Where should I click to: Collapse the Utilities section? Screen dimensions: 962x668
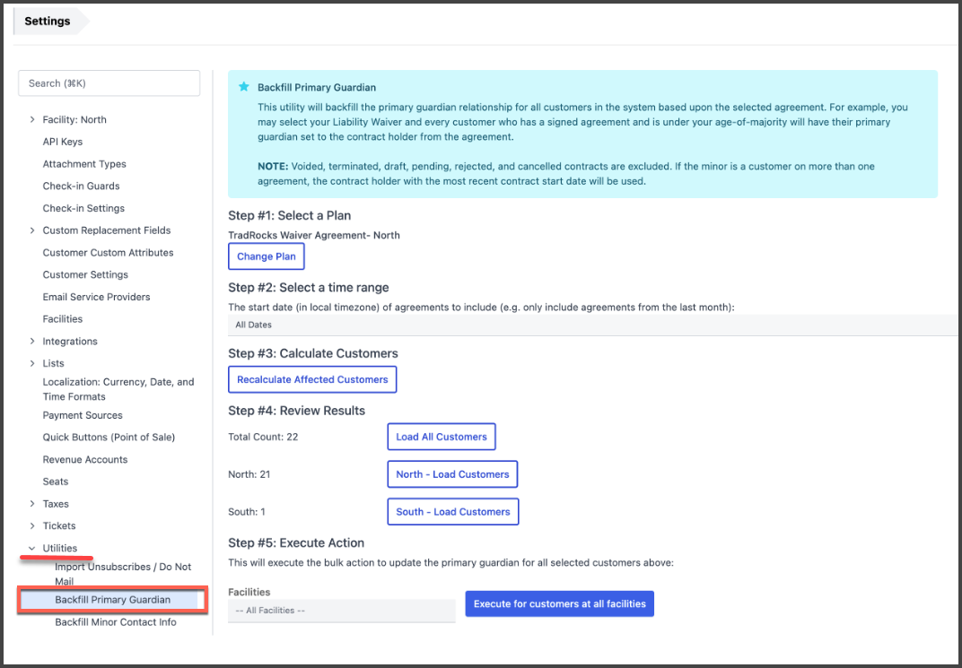pos(32,548)
